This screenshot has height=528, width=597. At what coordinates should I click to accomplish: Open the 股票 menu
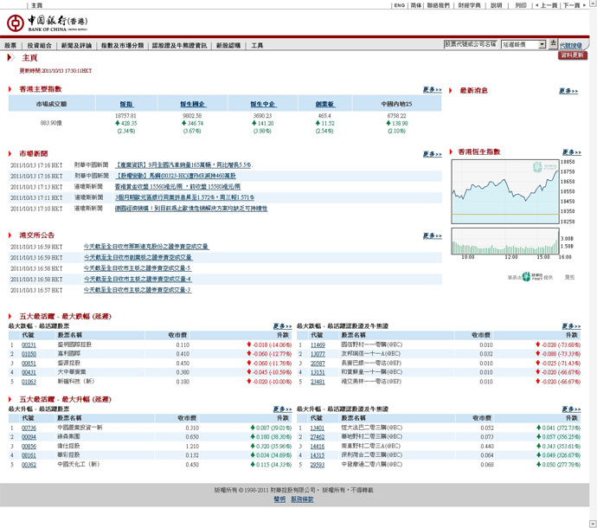[10, 45]
